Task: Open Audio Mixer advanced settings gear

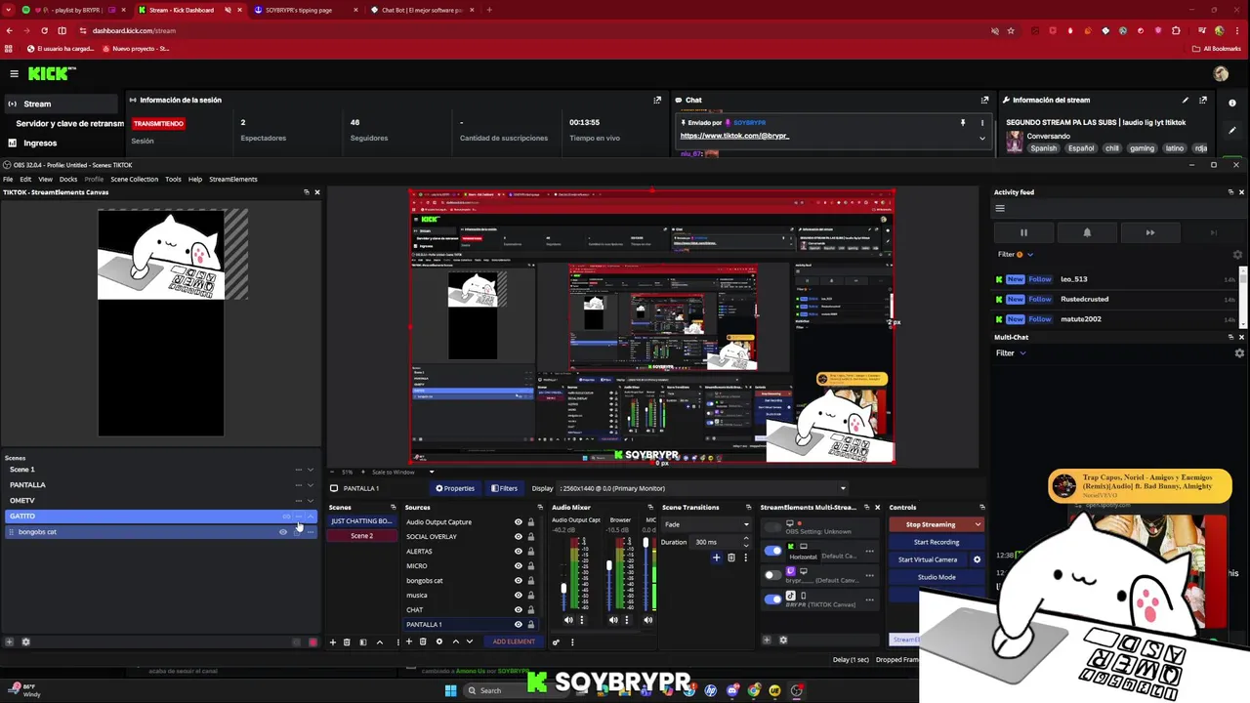Action: tap(556, 641)
